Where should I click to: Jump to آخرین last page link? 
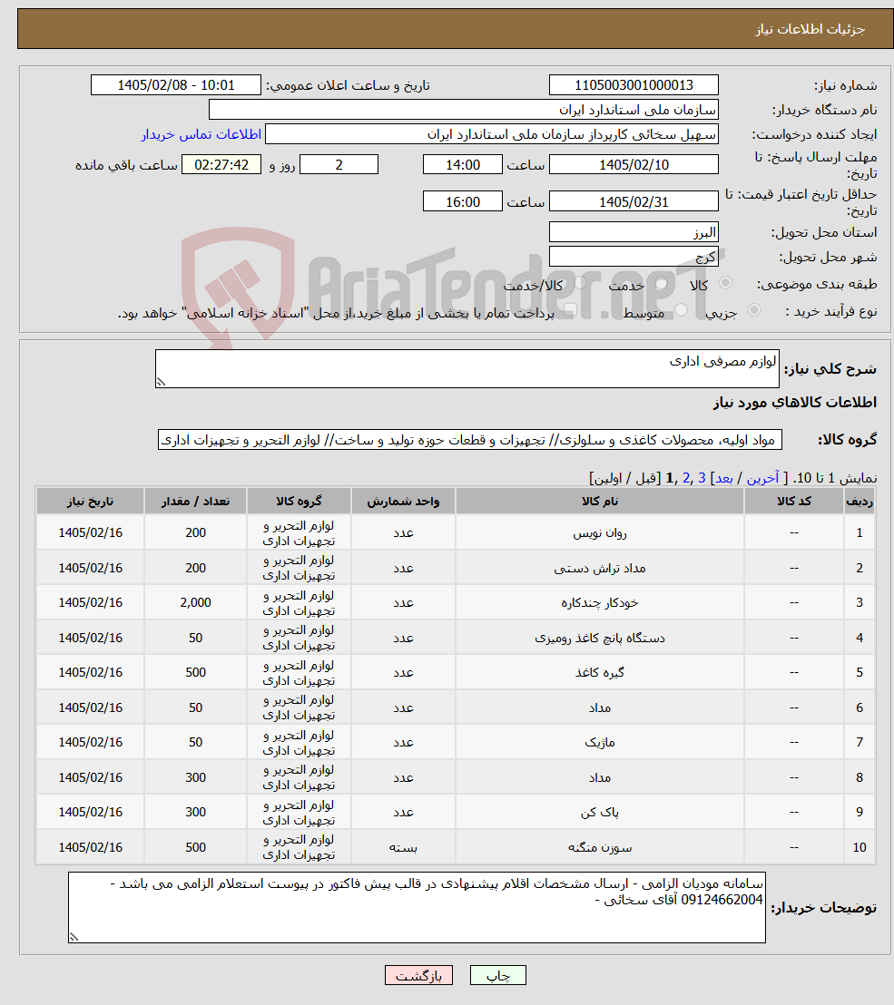(762, 478)
